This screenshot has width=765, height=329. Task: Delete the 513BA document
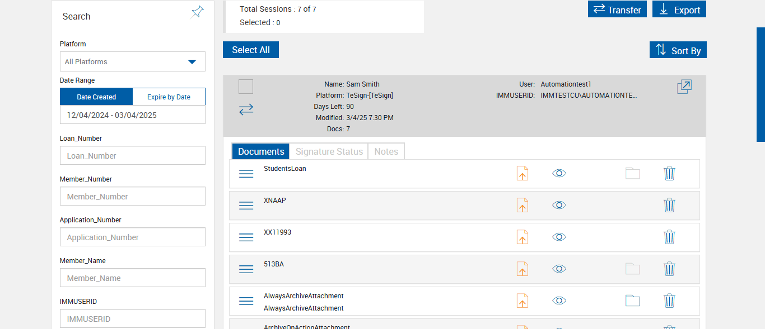(669, 269)
